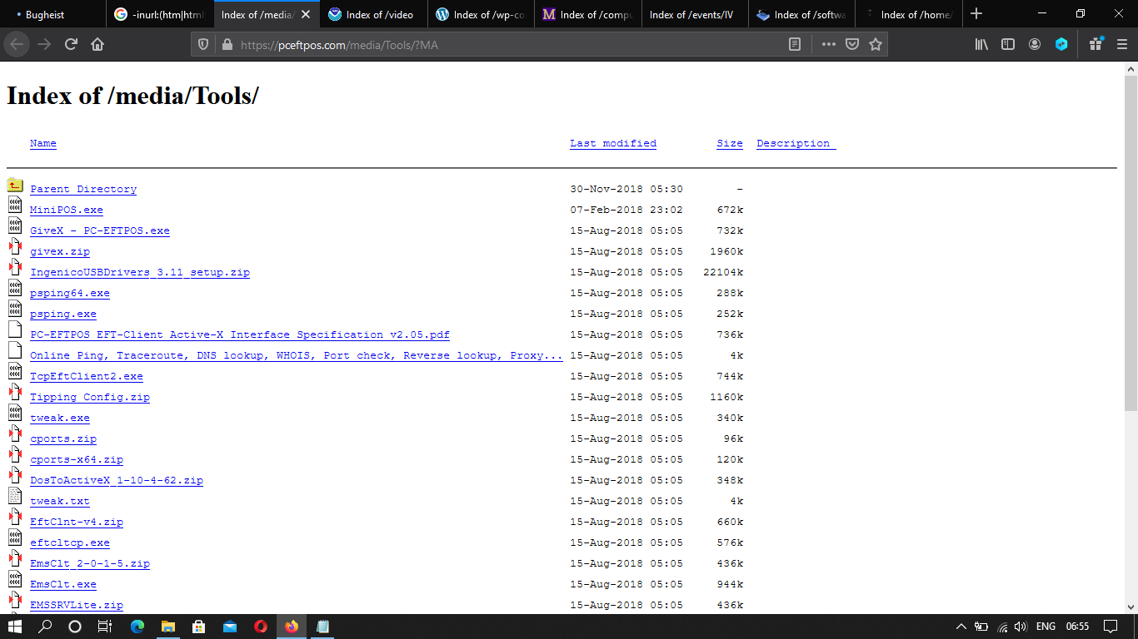Toggle Reader View icon in address bar
Viewport: 1138px width, 639px height.
[x=795, y=45]
